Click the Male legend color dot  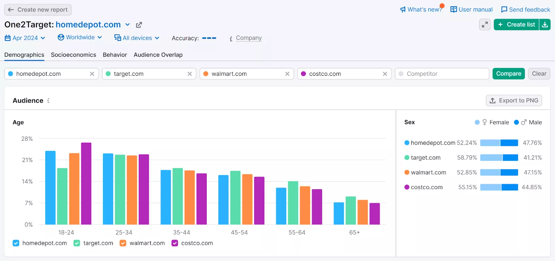pos(516,122)
